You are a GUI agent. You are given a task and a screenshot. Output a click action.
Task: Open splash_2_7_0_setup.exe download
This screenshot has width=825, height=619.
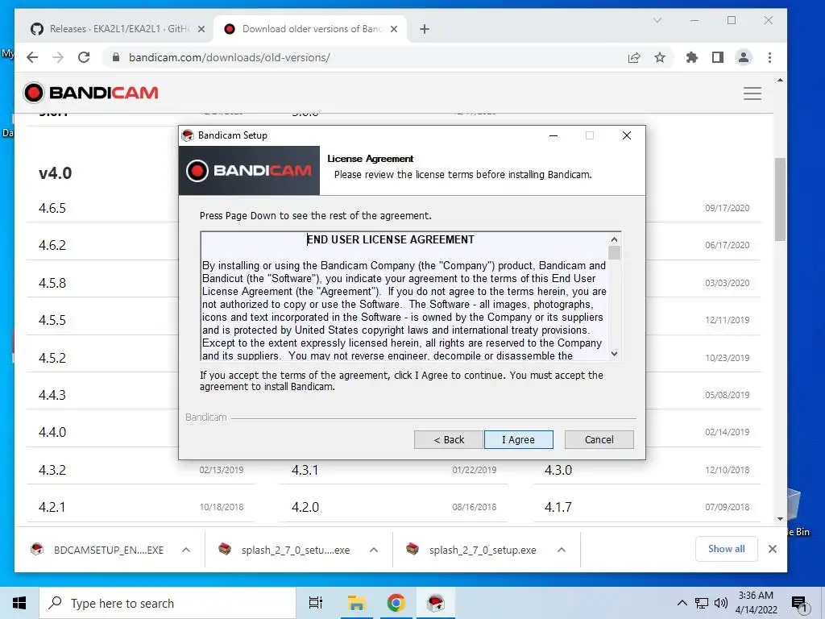pos(472,550)
